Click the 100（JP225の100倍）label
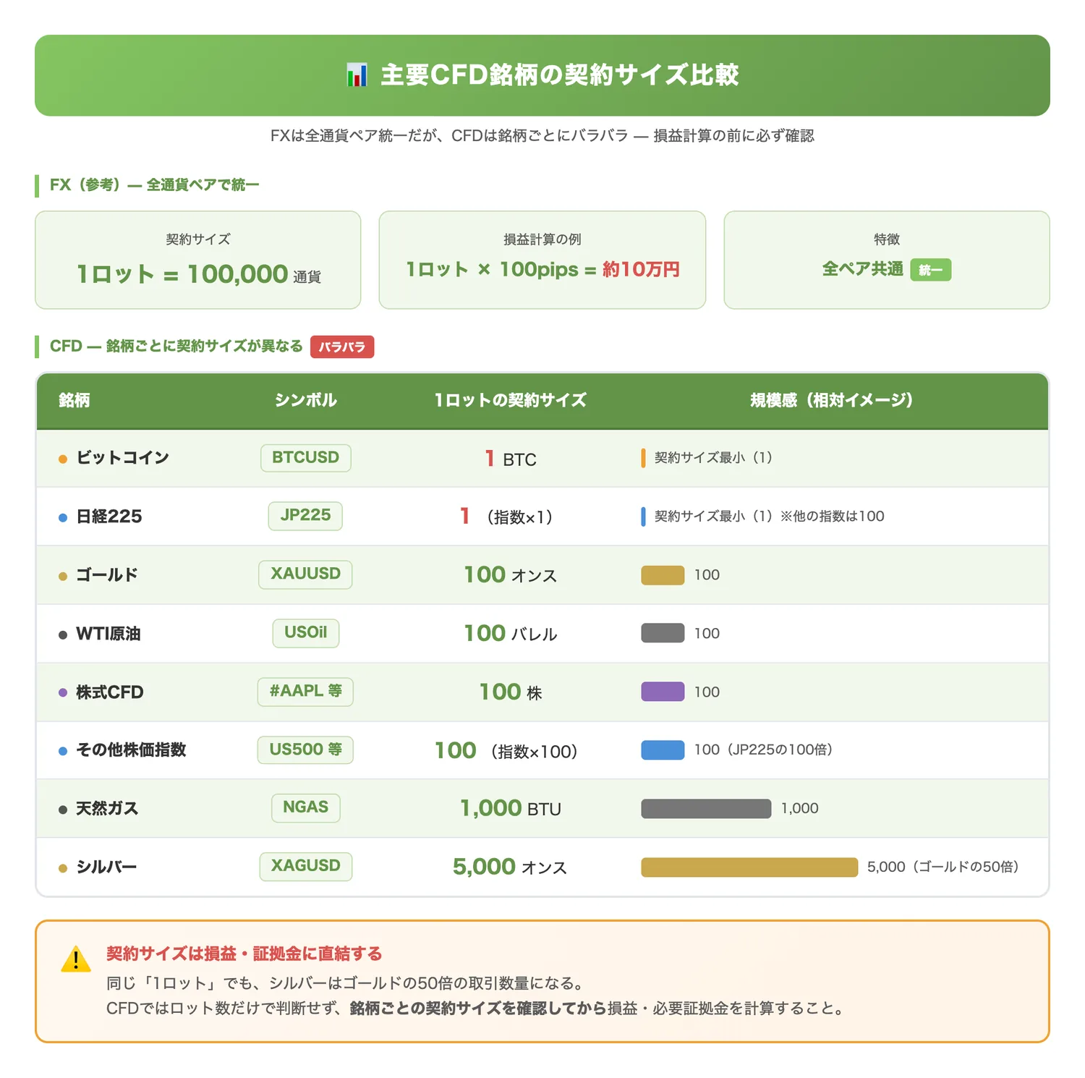This screenshot has width=1085, height=1078. (x=764, y=750)
